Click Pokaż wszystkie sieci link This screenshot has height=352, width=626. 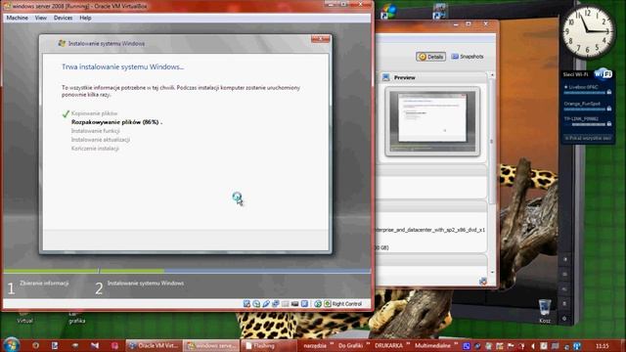(588, 138)
